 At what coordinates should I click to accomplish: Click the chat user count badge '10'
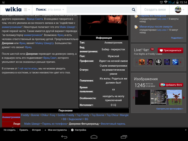[152, 49]
